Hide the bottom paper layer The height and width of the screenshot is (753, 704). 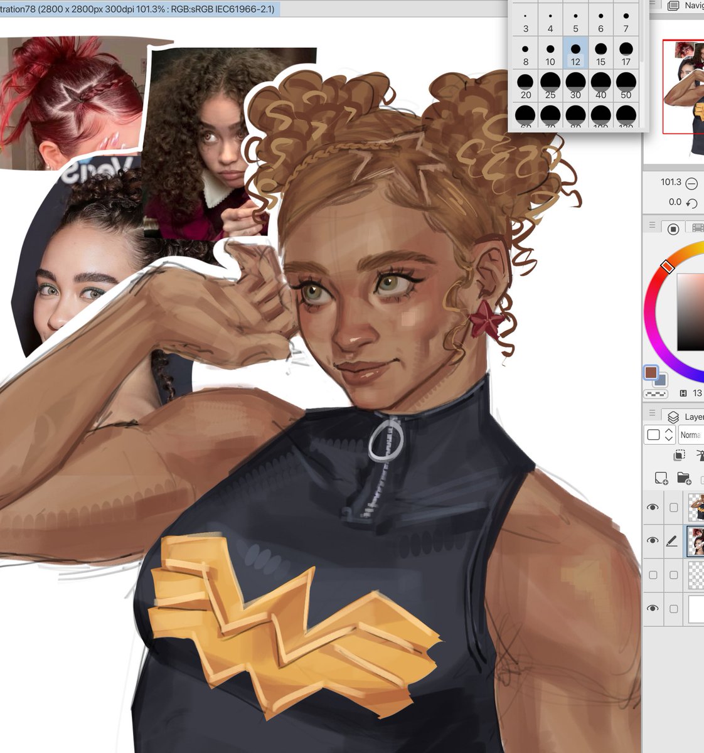(653, 609)
